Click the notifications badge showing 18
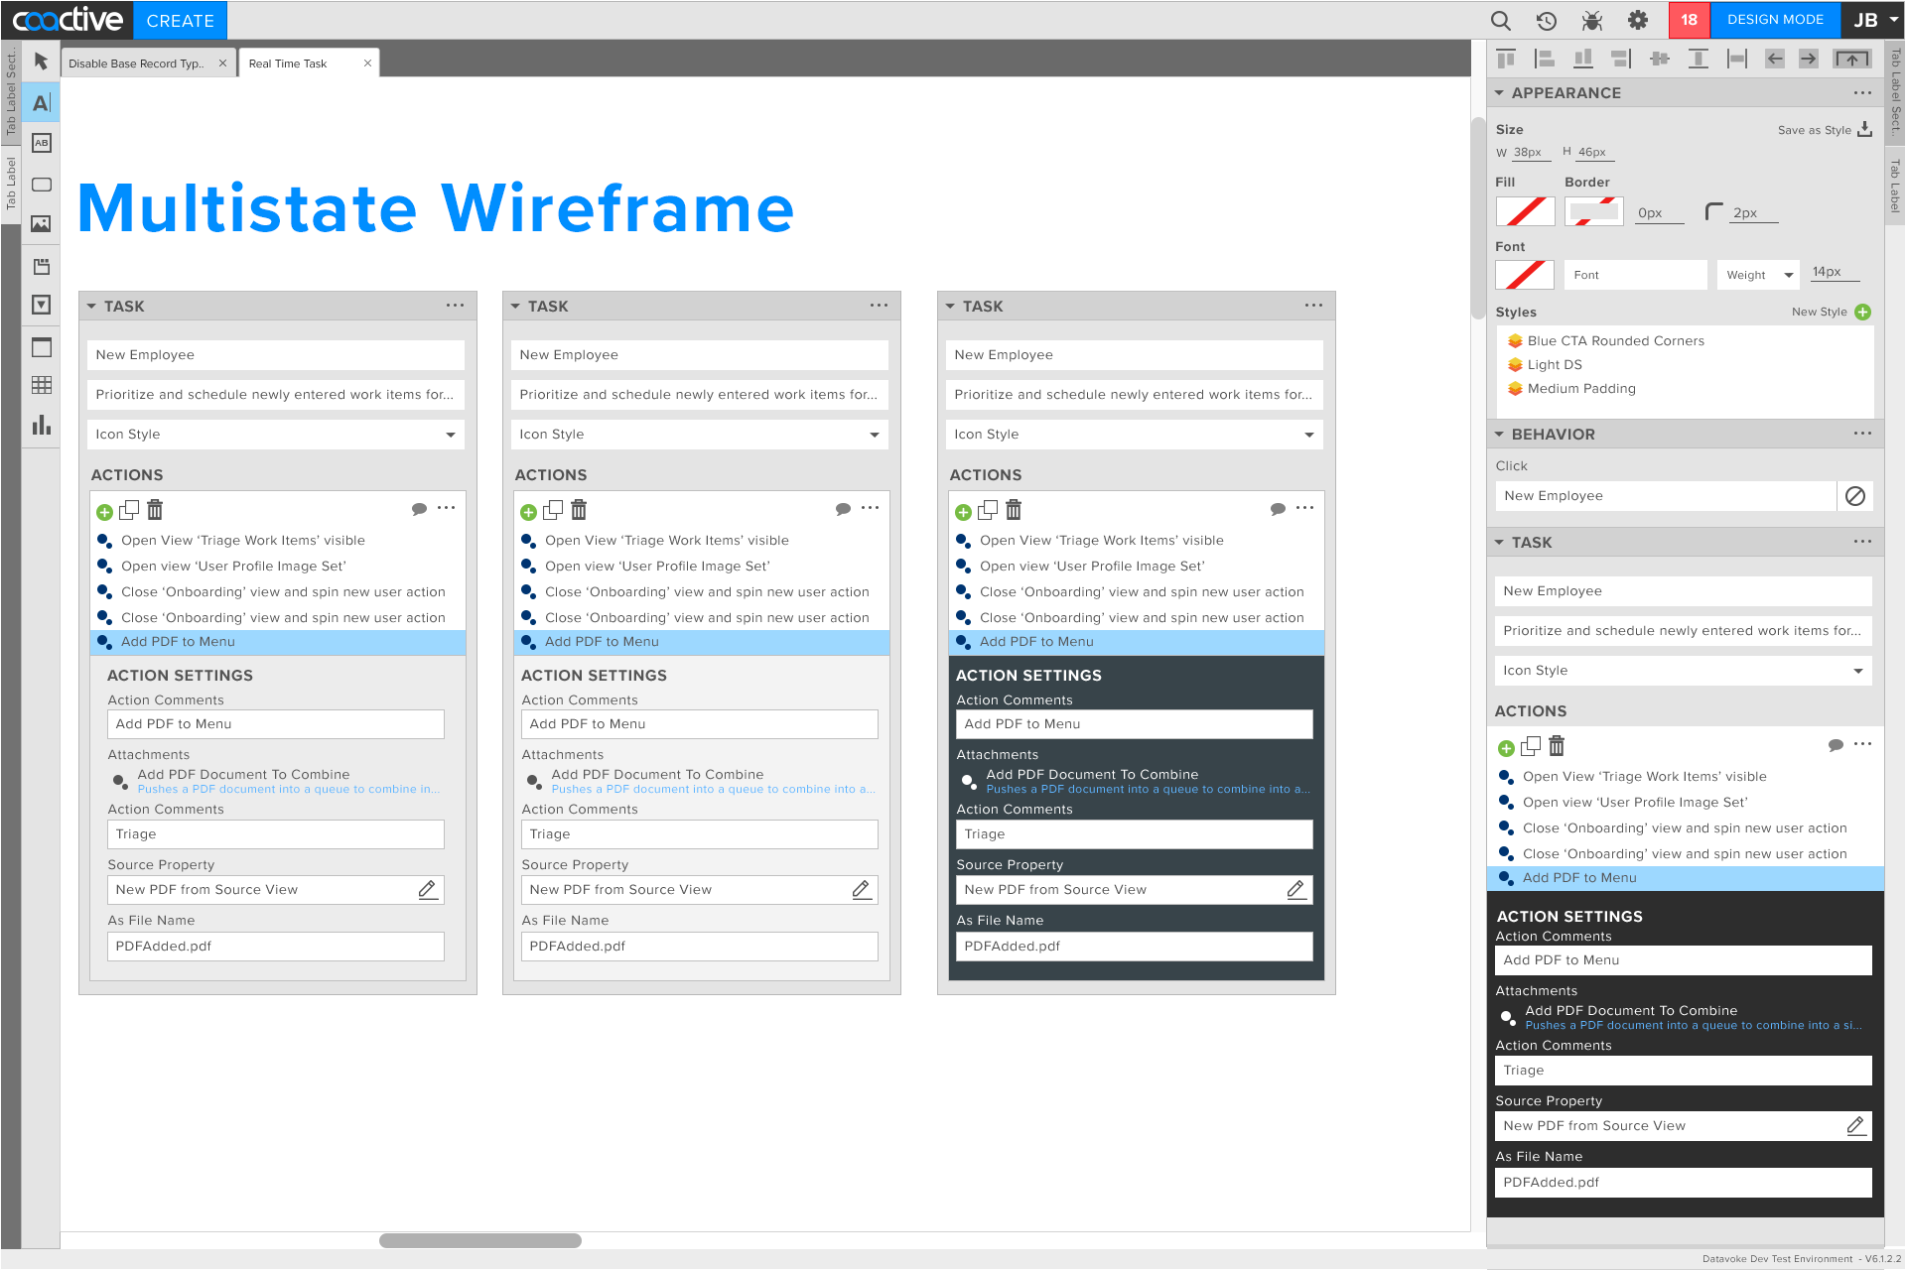Image resolution: width=1906 pixels, height=1270 pixels. (x=1689, y=20)
